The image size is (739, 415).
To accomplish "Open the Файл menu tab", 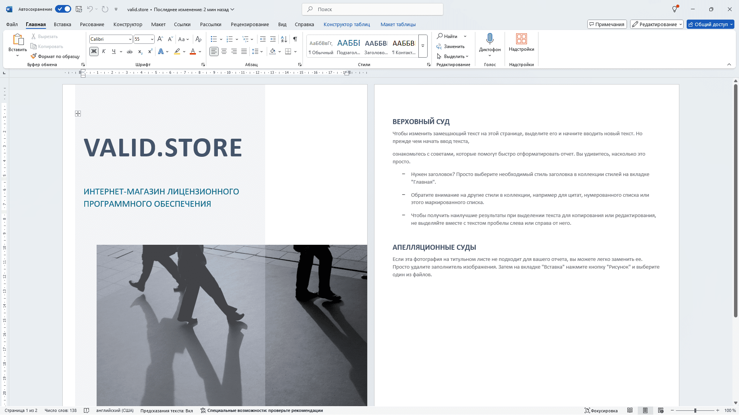I will coord(12,24).
